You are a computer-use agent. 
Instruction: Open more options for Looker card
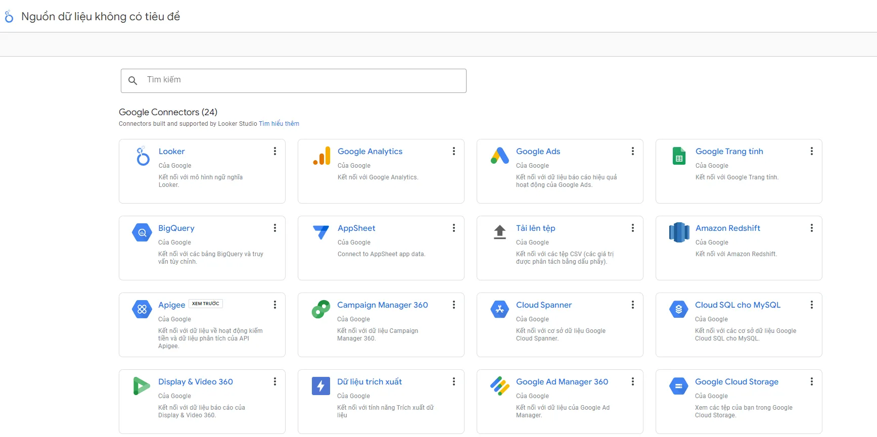(275, 151)
